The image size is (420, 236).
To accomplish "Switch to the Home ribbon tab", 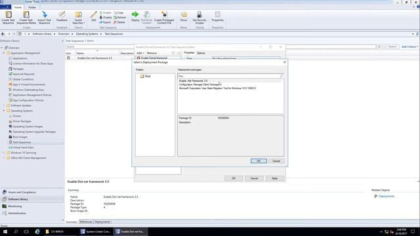I will (x=18, y=7).
